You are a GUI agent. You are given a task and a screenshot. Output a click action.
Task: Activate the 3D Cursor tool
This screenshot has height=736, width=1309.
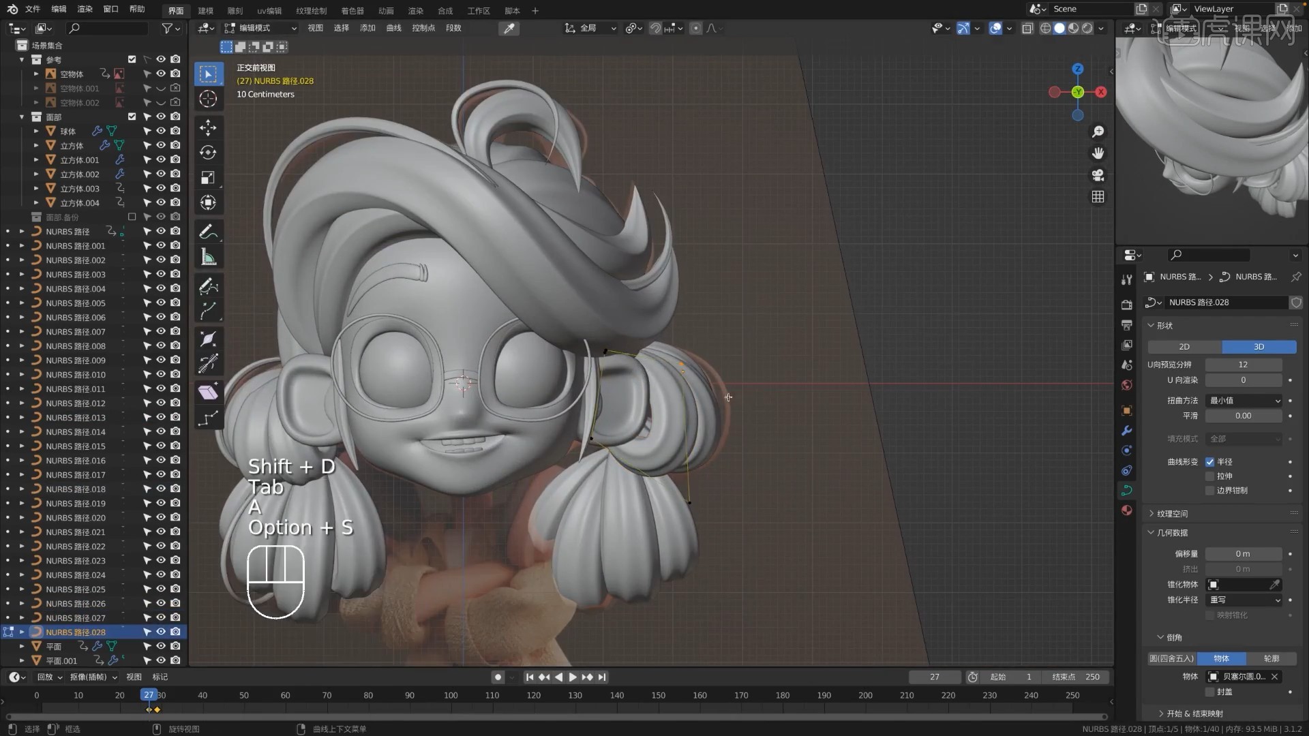[208, 99]
